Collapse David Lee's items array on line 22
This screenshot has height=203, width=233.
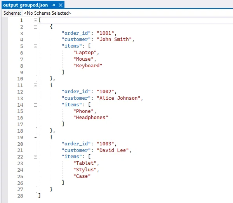(35, 157)
